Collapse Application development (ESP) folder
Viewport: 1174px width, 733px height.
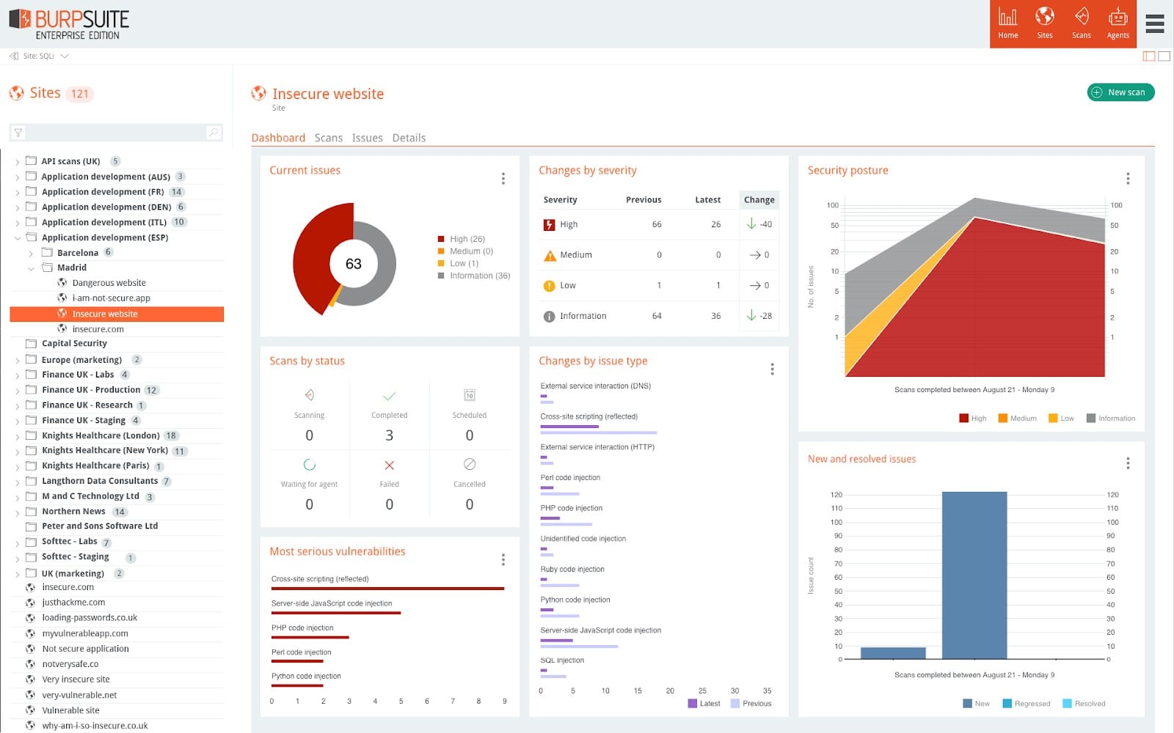pos(18,238)
